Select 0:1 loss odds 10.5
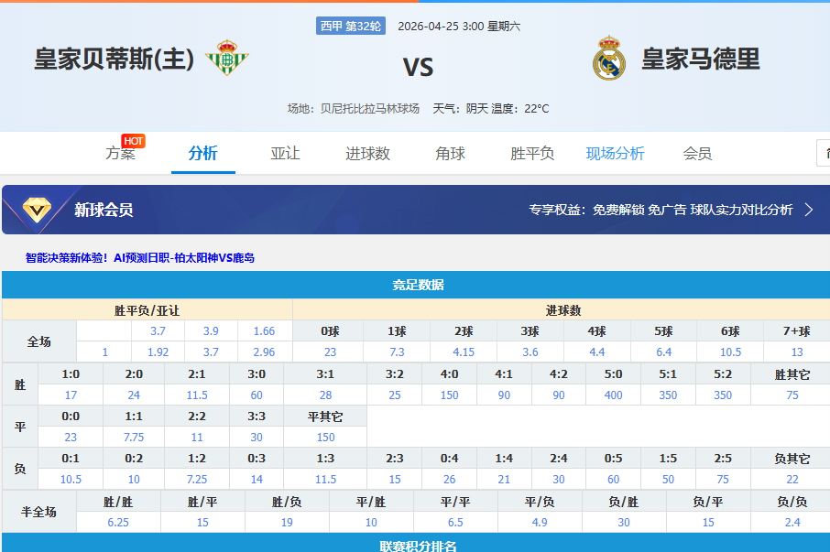The height and width of the screenshot is (552, 830). [x=71, y=480]
